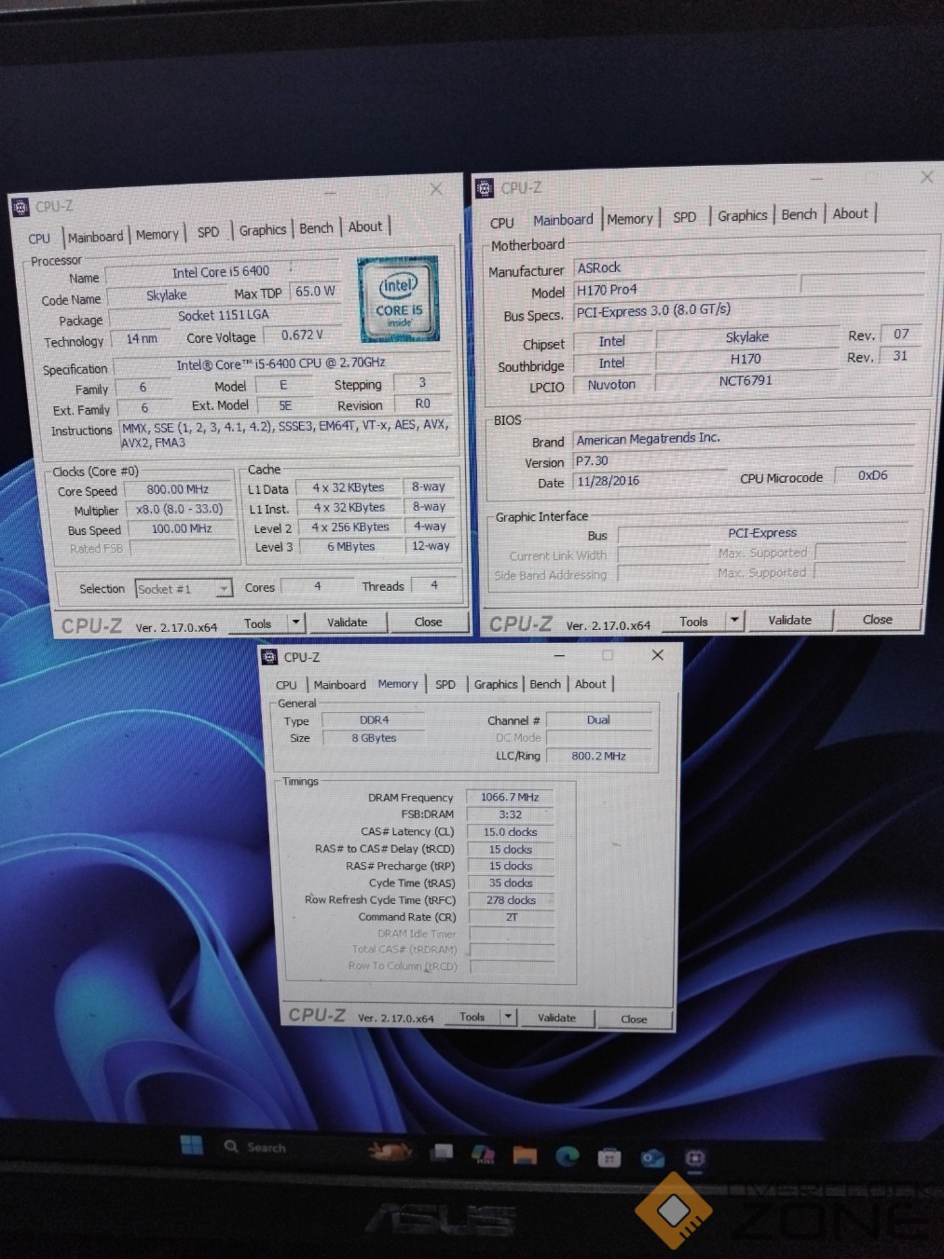Open About tab in Memory window
This screenshot has width=944, height=1259.
pyautogui.click(x=590, y=684)
